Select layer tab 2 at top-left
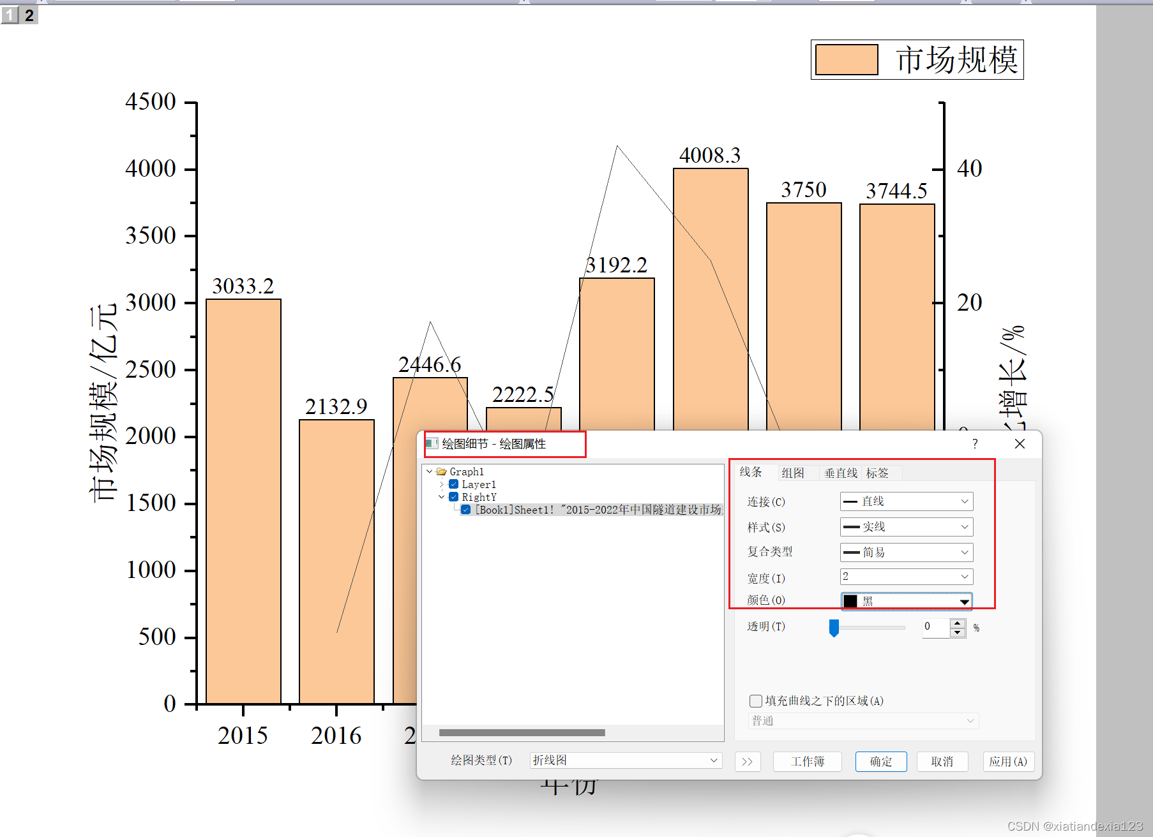 29,15
